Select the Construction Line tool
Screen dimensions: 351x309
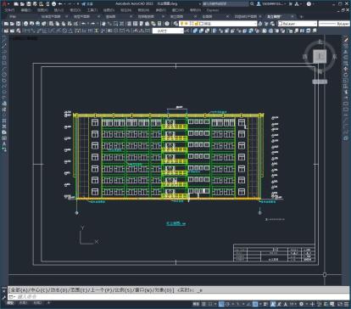coord(4,46)
